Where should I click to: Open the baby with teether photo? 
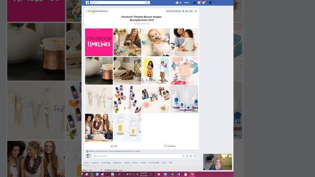(x=156, y=42)
